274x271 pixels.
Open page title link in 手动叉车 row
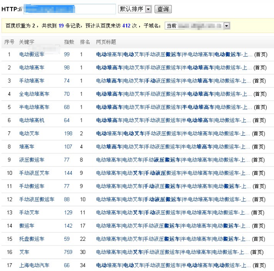(173, 213)
